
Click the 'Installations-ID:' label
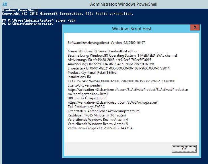pos(79,77)
